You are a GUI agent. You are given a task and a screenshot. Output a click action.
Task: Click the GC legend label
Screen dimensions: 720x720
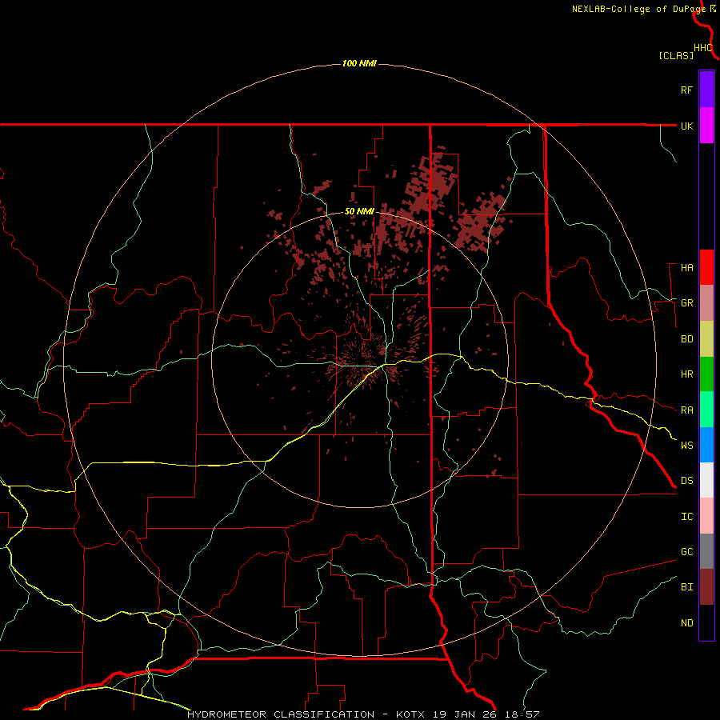(686, 552)
